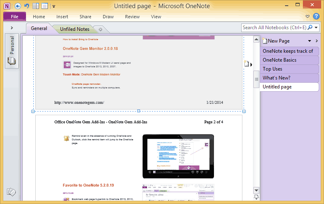Screen dimensions: 324x204
Task: Click the http://www.onenotegem.com/ footer URL
Action: [x=79, y=103]
